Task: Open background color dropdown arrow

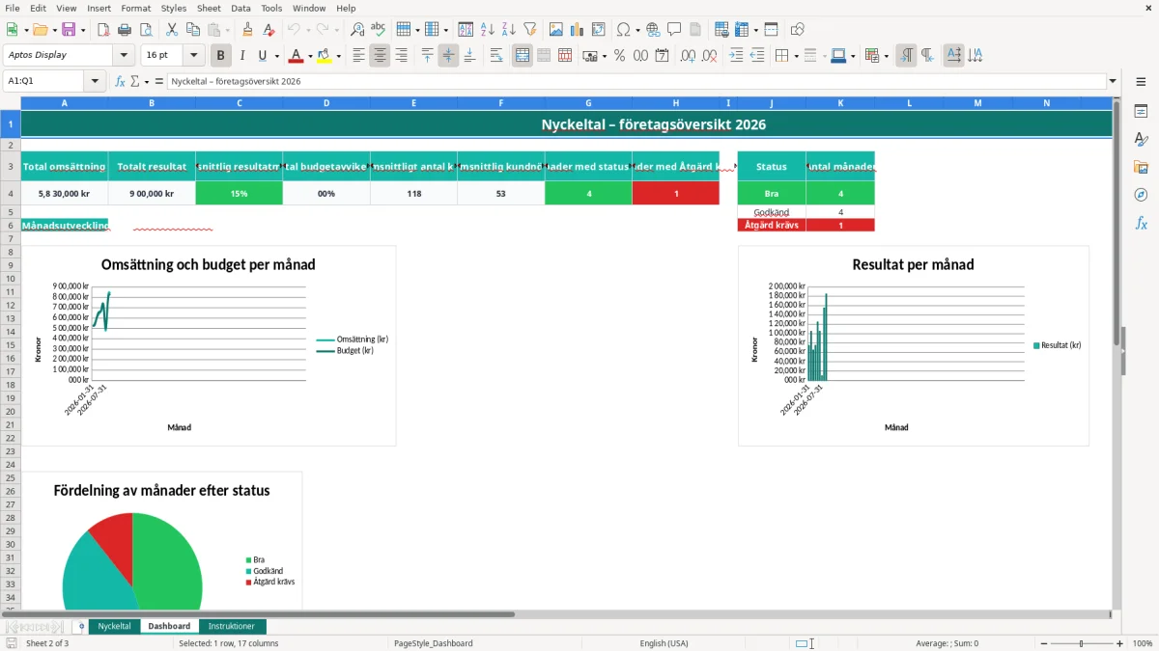Action: pyautogui.click(x=339, y=56)
